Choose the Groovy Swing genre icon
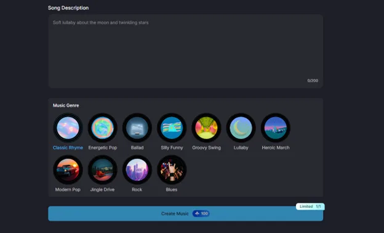The height and width of the screenshot is (233, 384). click(206, 128)
